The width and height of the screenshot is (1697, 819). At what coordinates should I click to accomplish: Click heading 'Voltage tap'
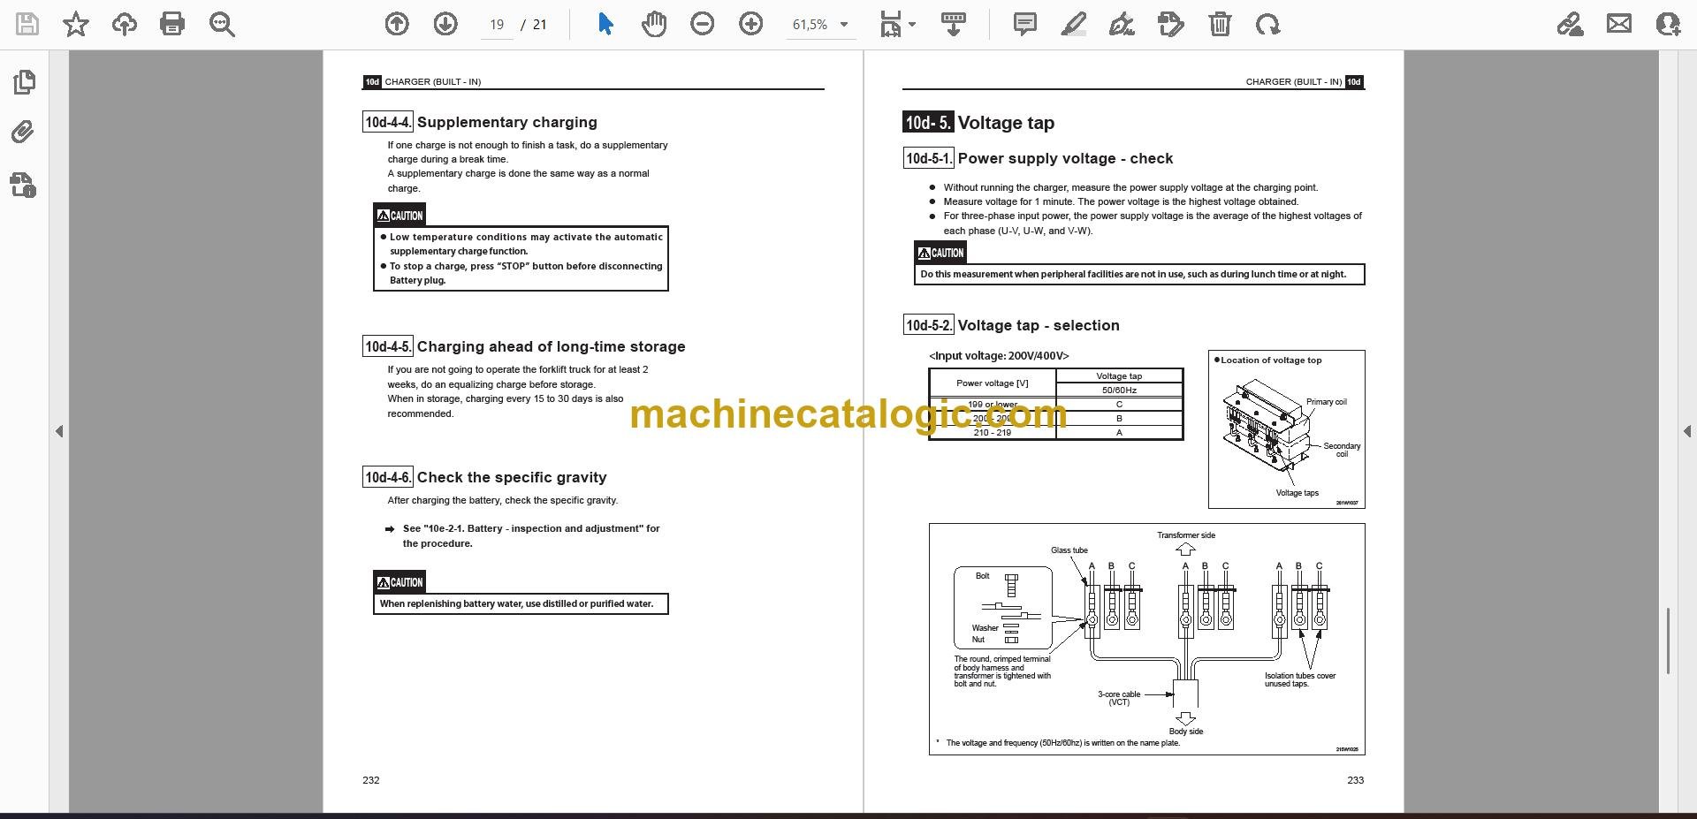click(x=1006, y=123)
